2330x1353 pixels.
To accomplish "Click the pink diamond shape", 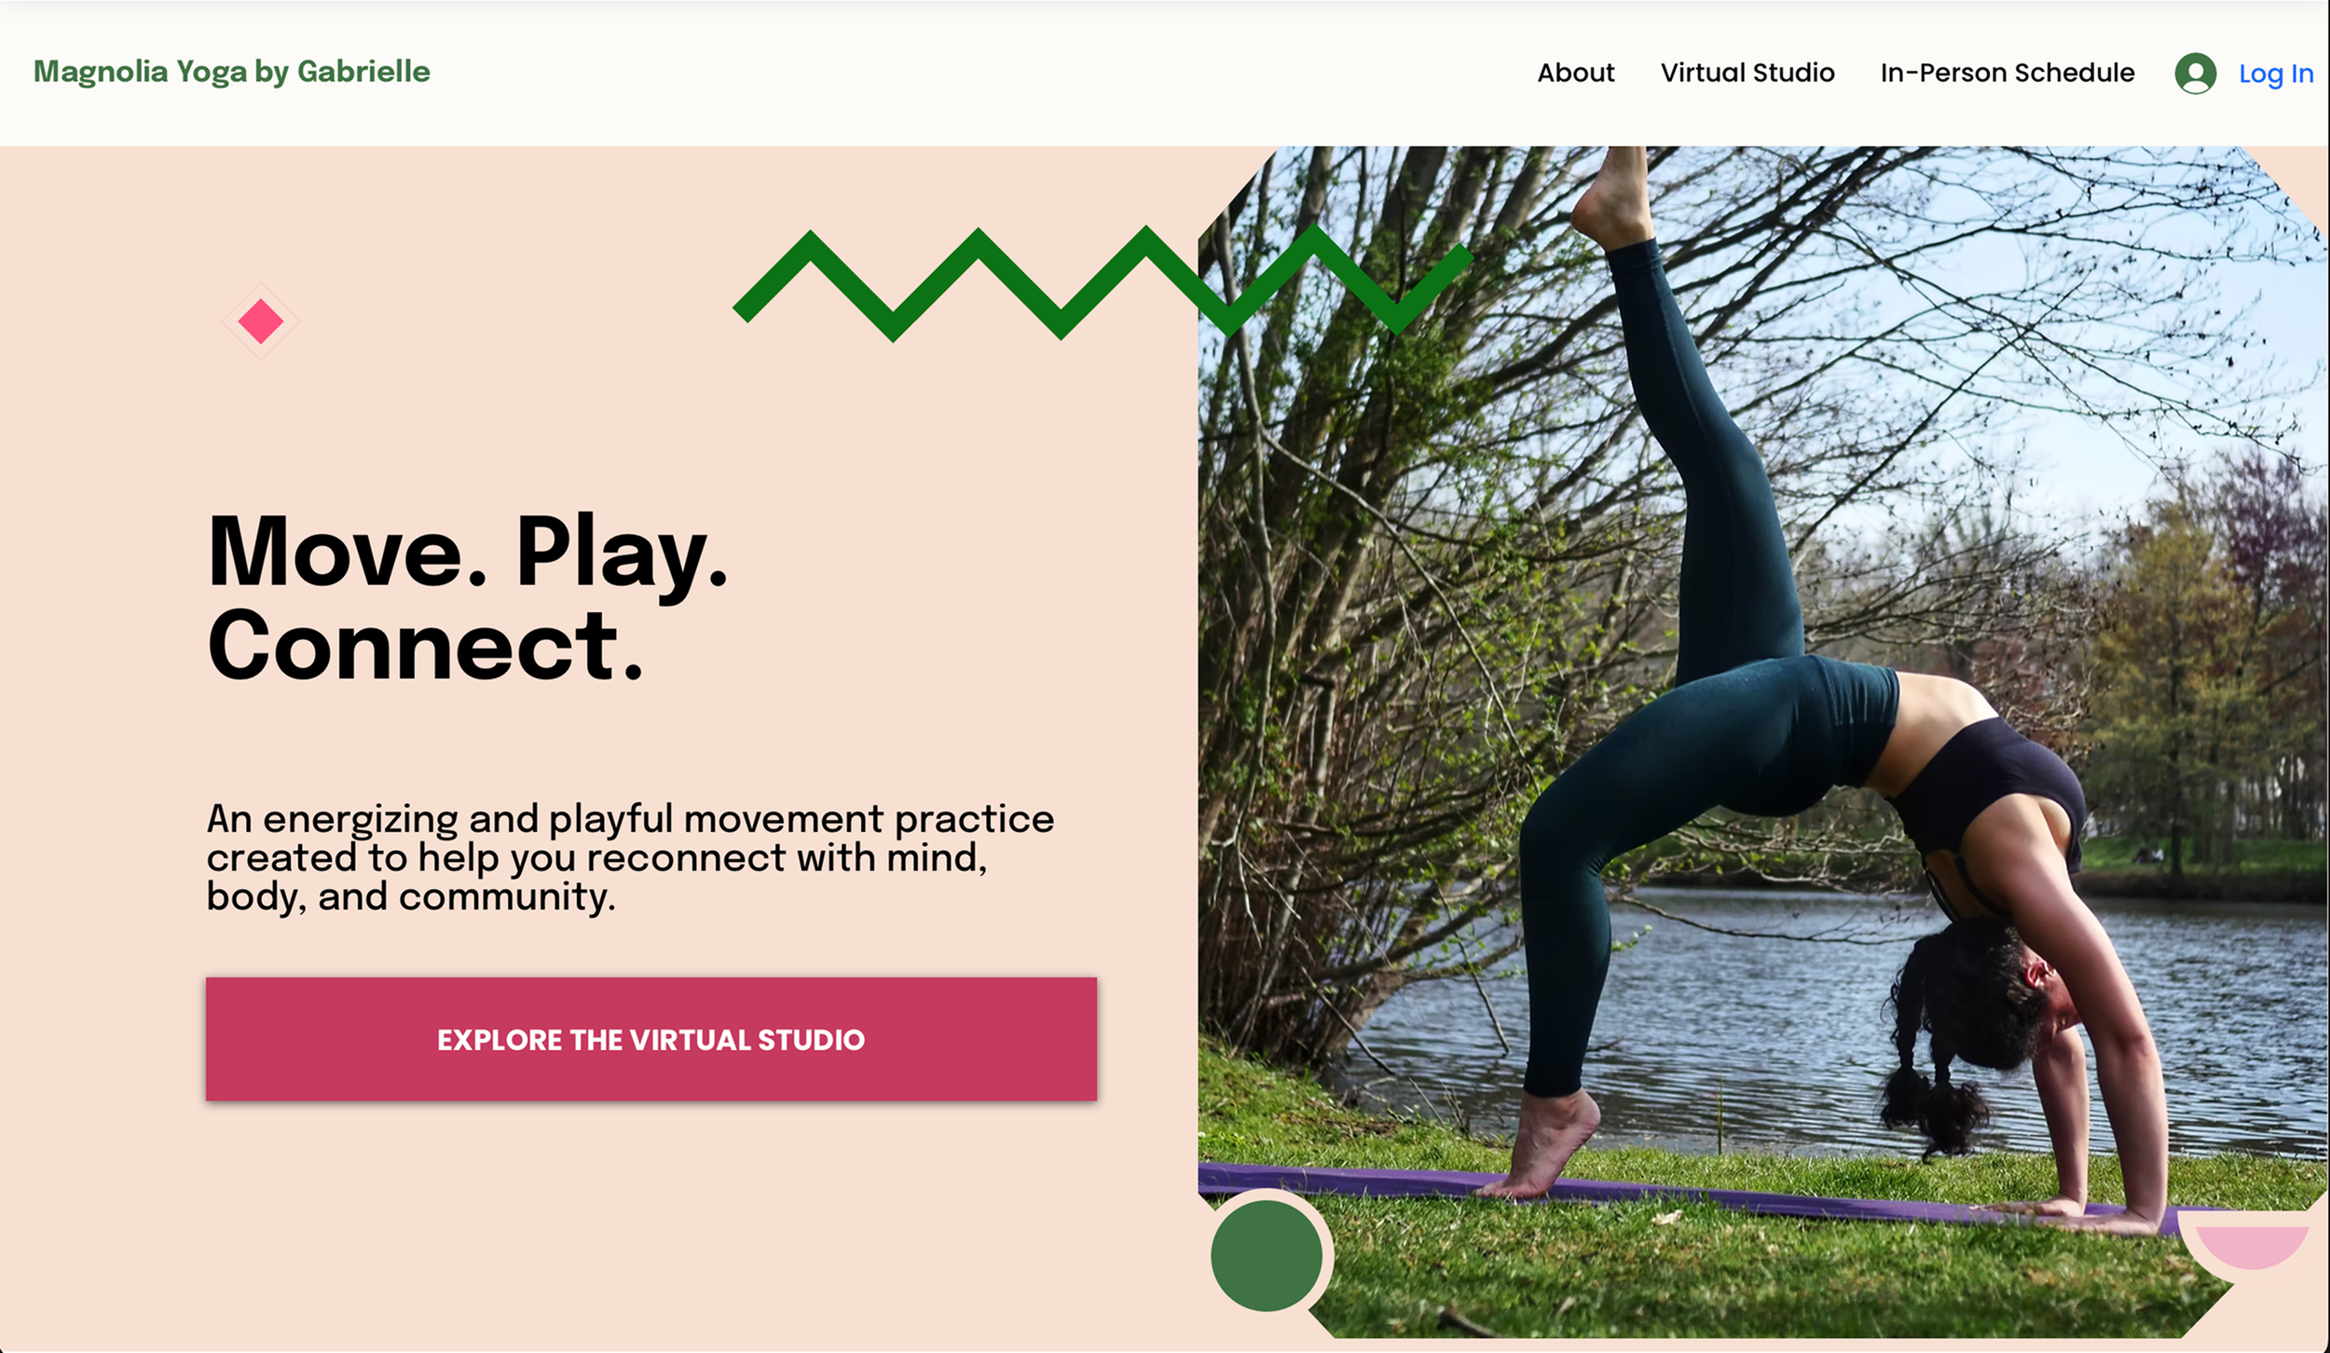I will (260, 321).
